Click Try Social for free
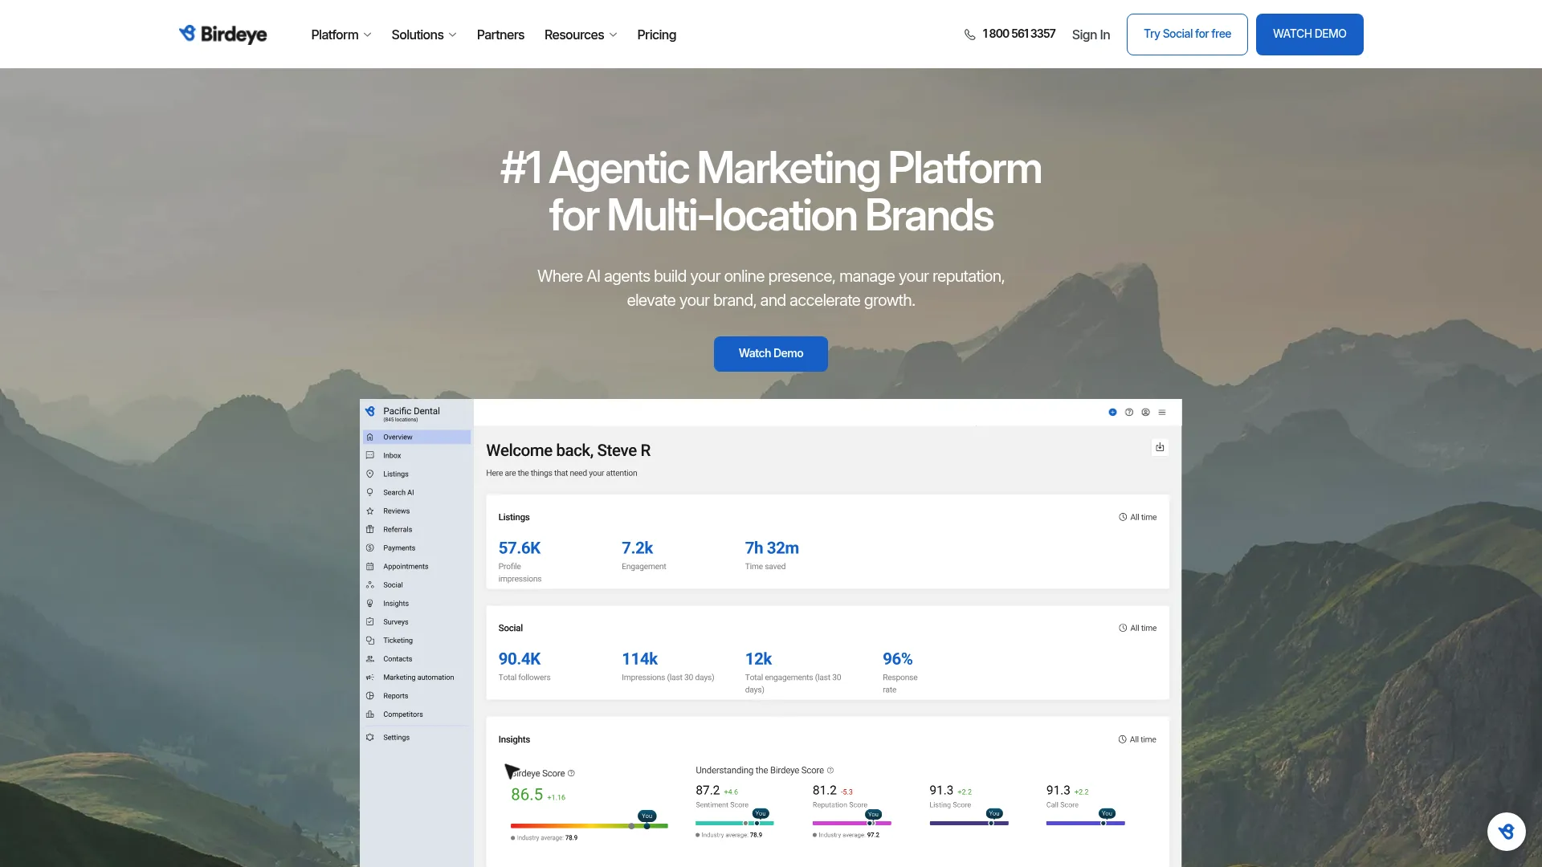This screenshot has height=867, width=1542. pos(1186,34)
